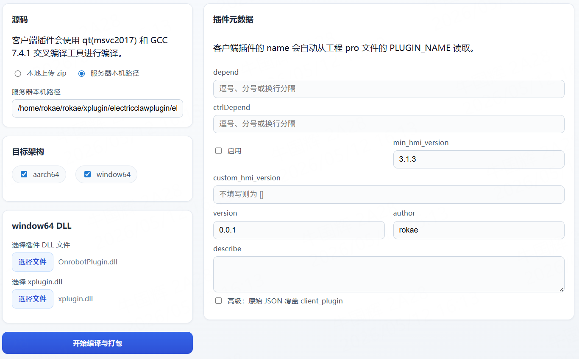Click the xplugin.dll selected file name
Viewport: 579px width, 359px height.
pyautogui.click(x=75, y=299)
